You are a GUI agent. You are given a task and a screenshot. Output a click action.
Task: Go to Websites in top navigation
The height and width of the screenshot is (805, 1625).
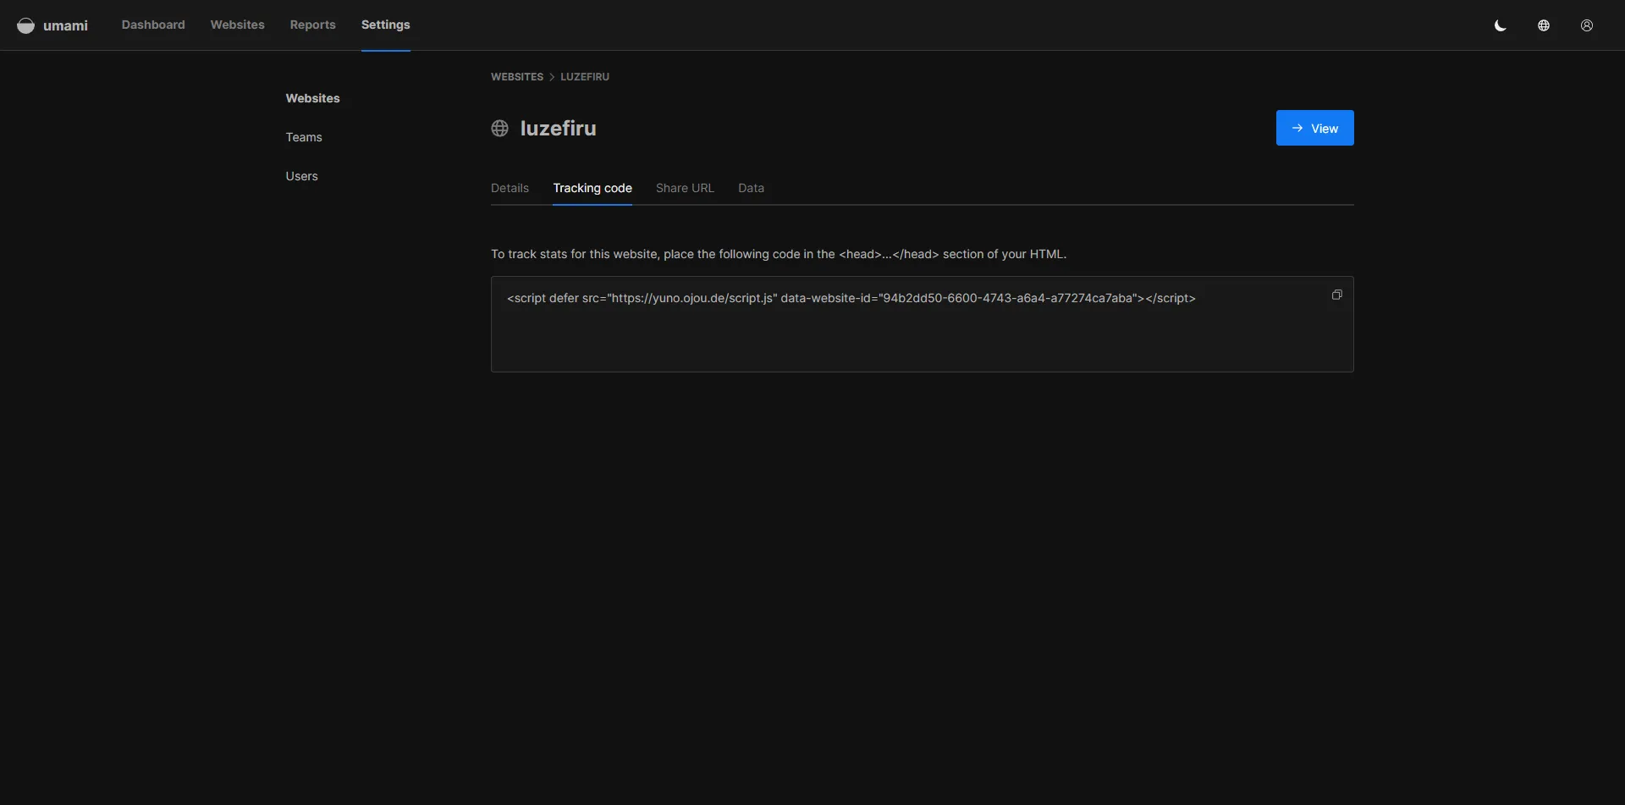[238, 25]
